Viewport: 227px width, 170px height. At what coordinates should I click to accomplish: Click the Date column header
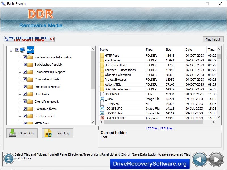click(195, 50)
